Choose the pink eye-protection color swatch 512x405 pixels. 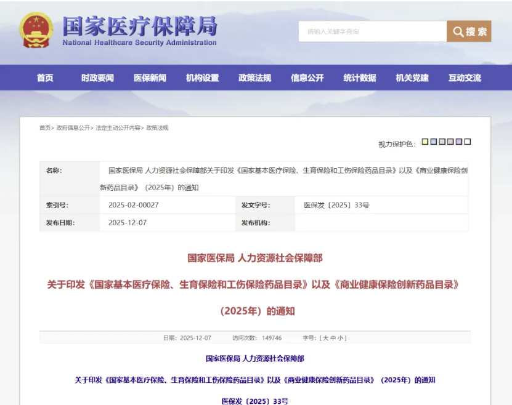click(450, 142)
